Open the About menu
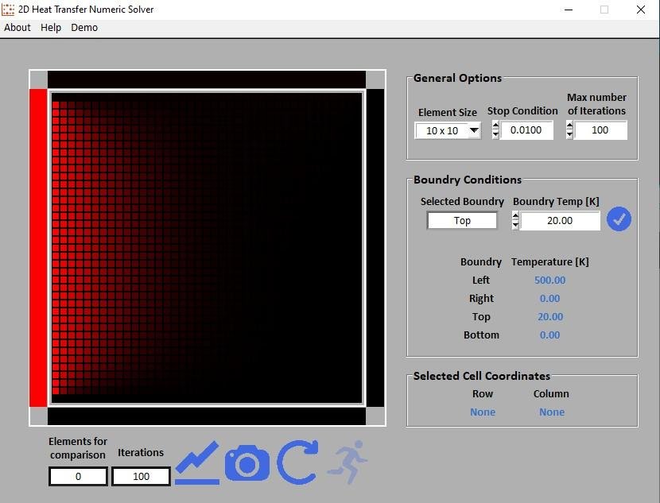This screenshot has width=660, height=503. tap(17, 27)
